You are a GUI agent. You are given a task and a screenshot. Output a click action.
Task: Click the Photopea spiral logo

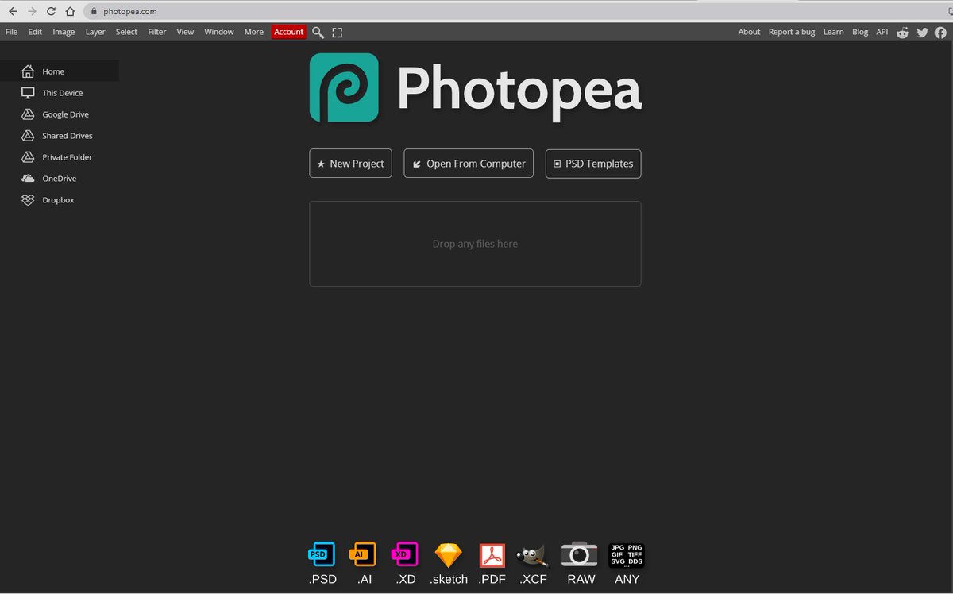click(x=344, y=87)
